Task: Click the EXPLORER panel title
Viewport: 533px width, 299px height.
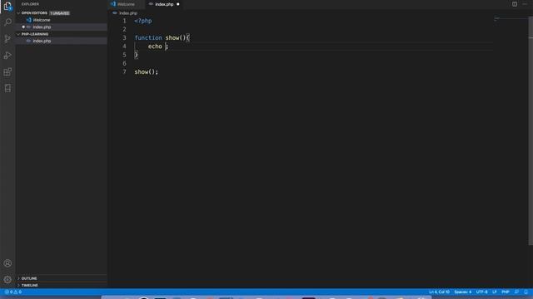Action: coord(30,4)
